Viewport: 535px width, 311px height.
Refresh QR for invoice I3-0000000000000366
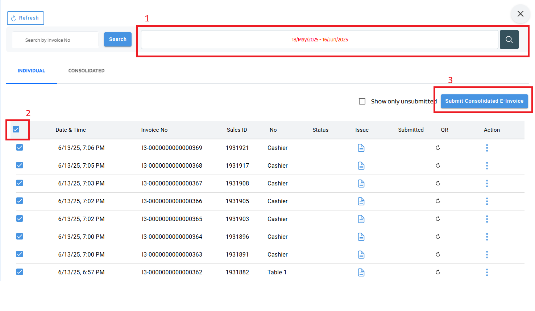[x=438, y=201]
